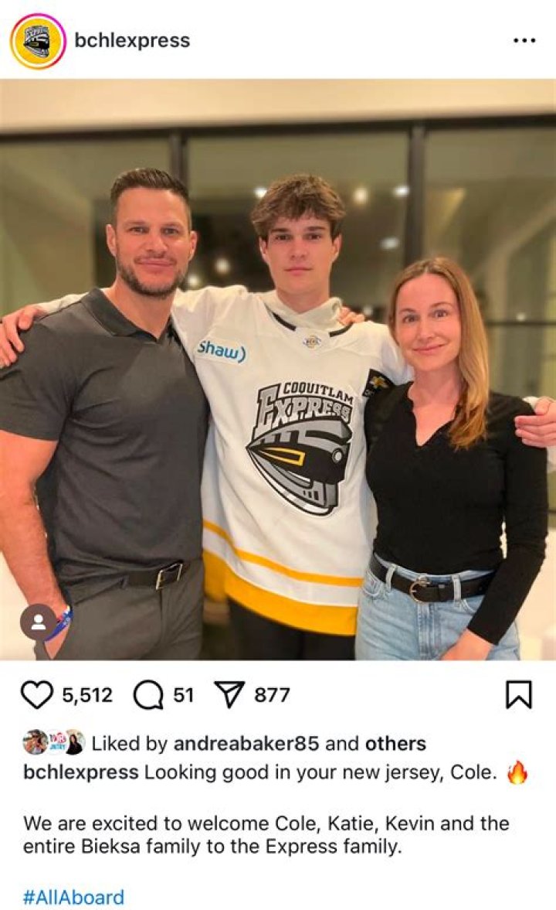The image size is (556, 910).
Task: Tap the first liker avatar
Action: pos(35,743)
